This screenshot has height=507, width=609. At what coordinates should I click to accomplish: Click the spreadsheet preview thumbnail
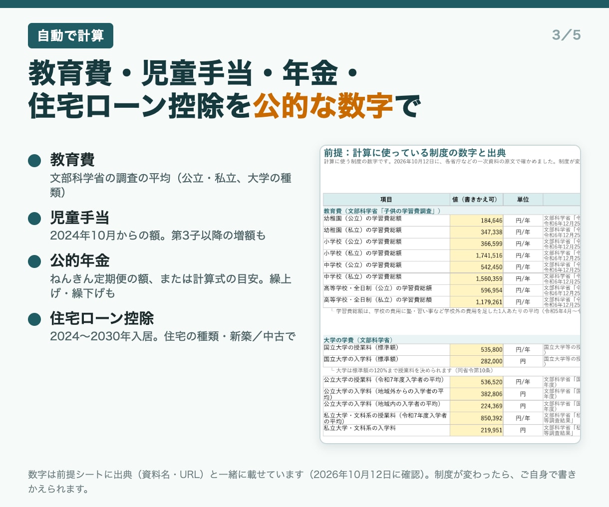coord(450,294)
